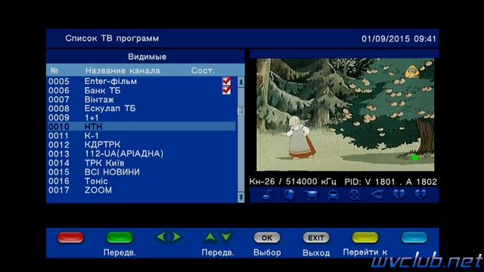Click the OK Выбор button
Viewport: 484px width, 272px height.
pos(267,237)
